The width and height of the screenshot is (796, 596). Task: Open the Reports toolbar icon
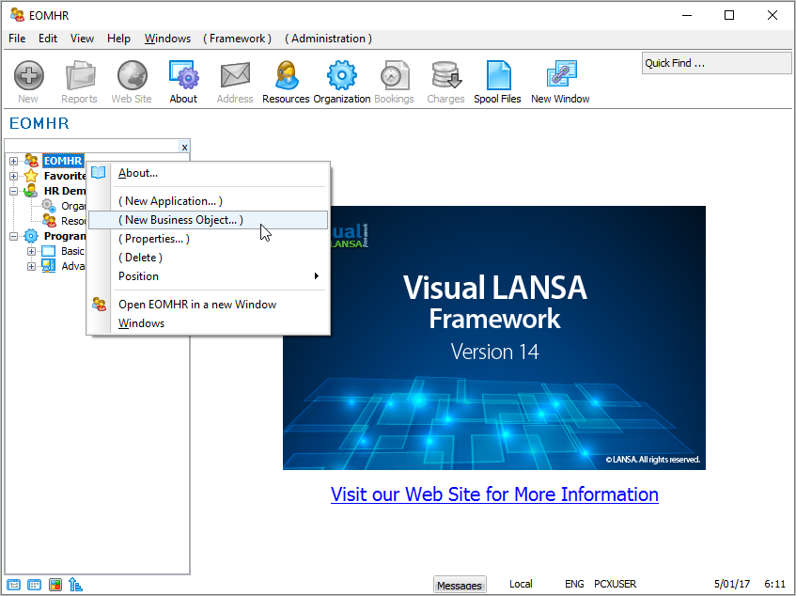click(x=80, y=75)
